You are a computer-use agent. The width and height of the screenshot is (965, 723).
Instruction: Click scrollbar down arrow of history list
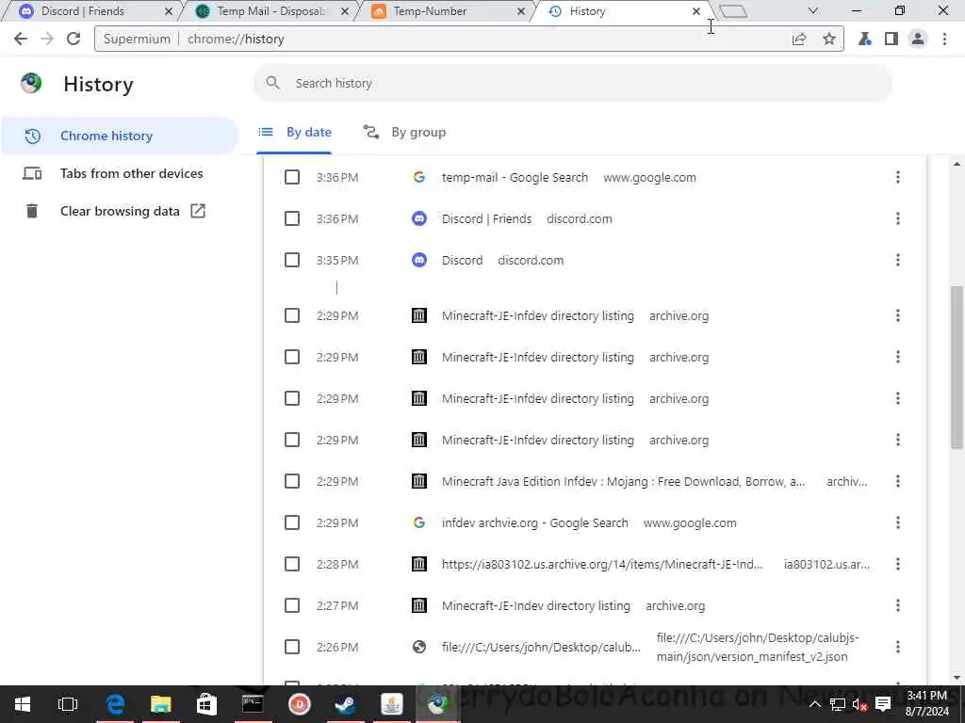[x=957, y=678]
